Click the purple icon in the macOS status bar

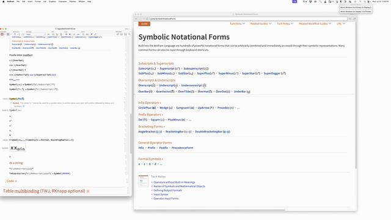click(294, 1)
